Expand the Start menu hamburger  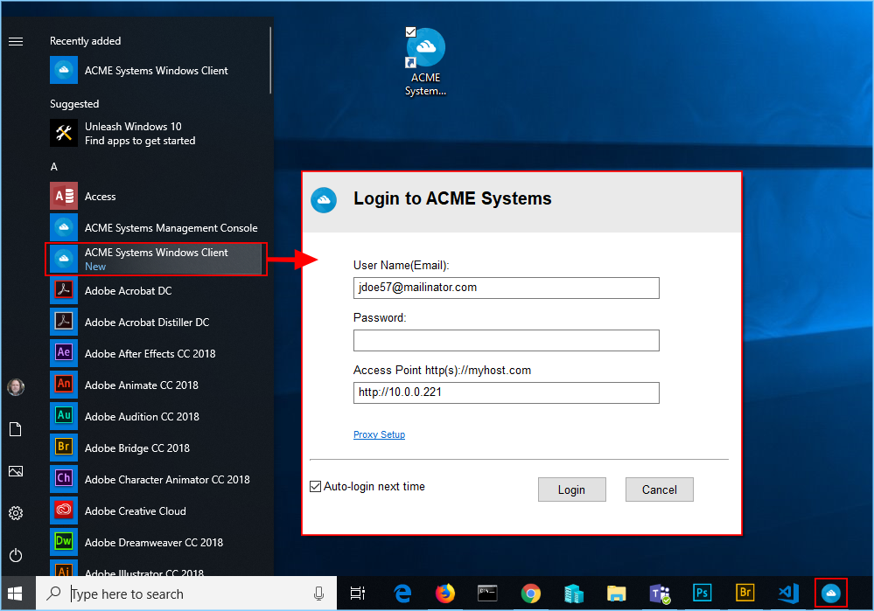click(x=16, y=41)
